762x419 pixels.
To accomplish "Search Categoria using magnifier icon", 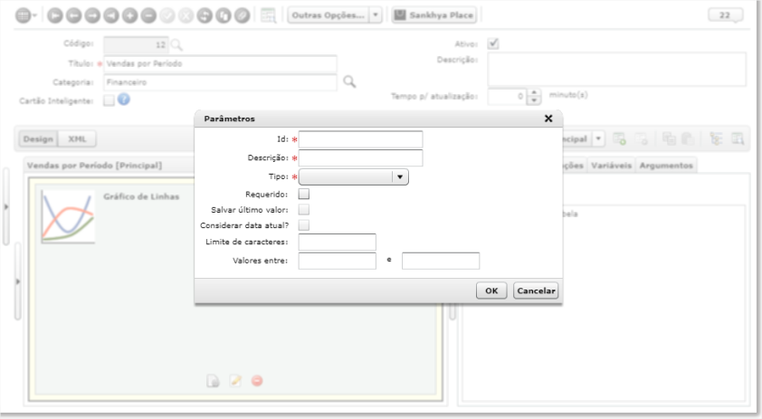I will coord(349,81).
